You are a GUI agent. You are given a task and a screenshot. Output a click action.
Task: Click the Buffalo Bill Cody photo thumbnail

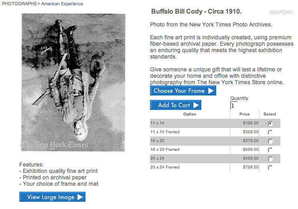[x=73, y=83]
